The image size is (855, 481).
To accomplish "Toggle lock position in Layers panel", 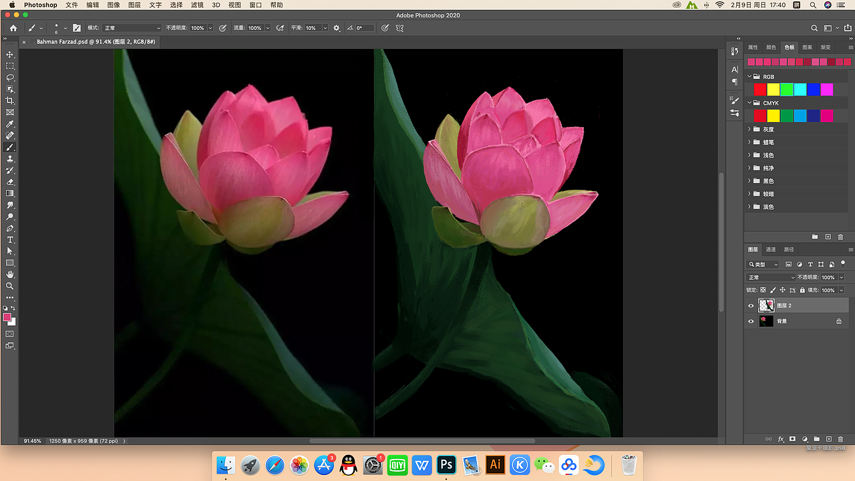I will [782, 290].
